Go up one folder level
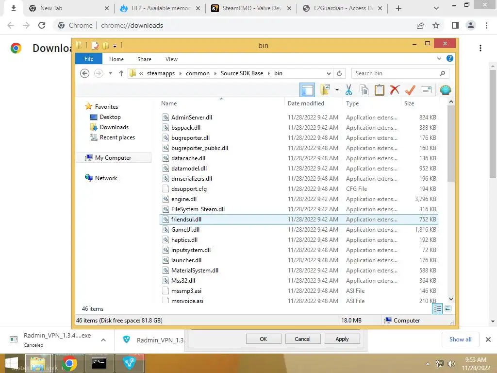Screen dimensions: 497x373 [x=121, y=73]
